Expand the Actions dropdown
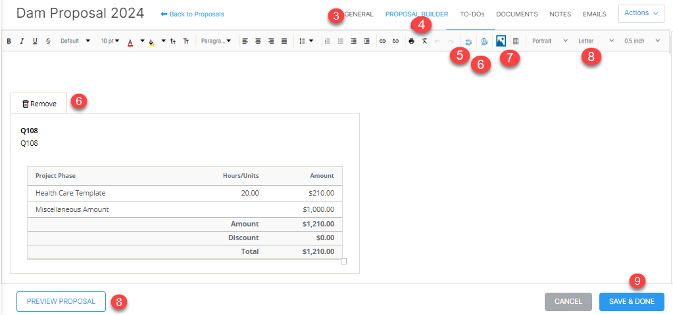Viewport: 673px width, 315px height. (x=641, y=13)
